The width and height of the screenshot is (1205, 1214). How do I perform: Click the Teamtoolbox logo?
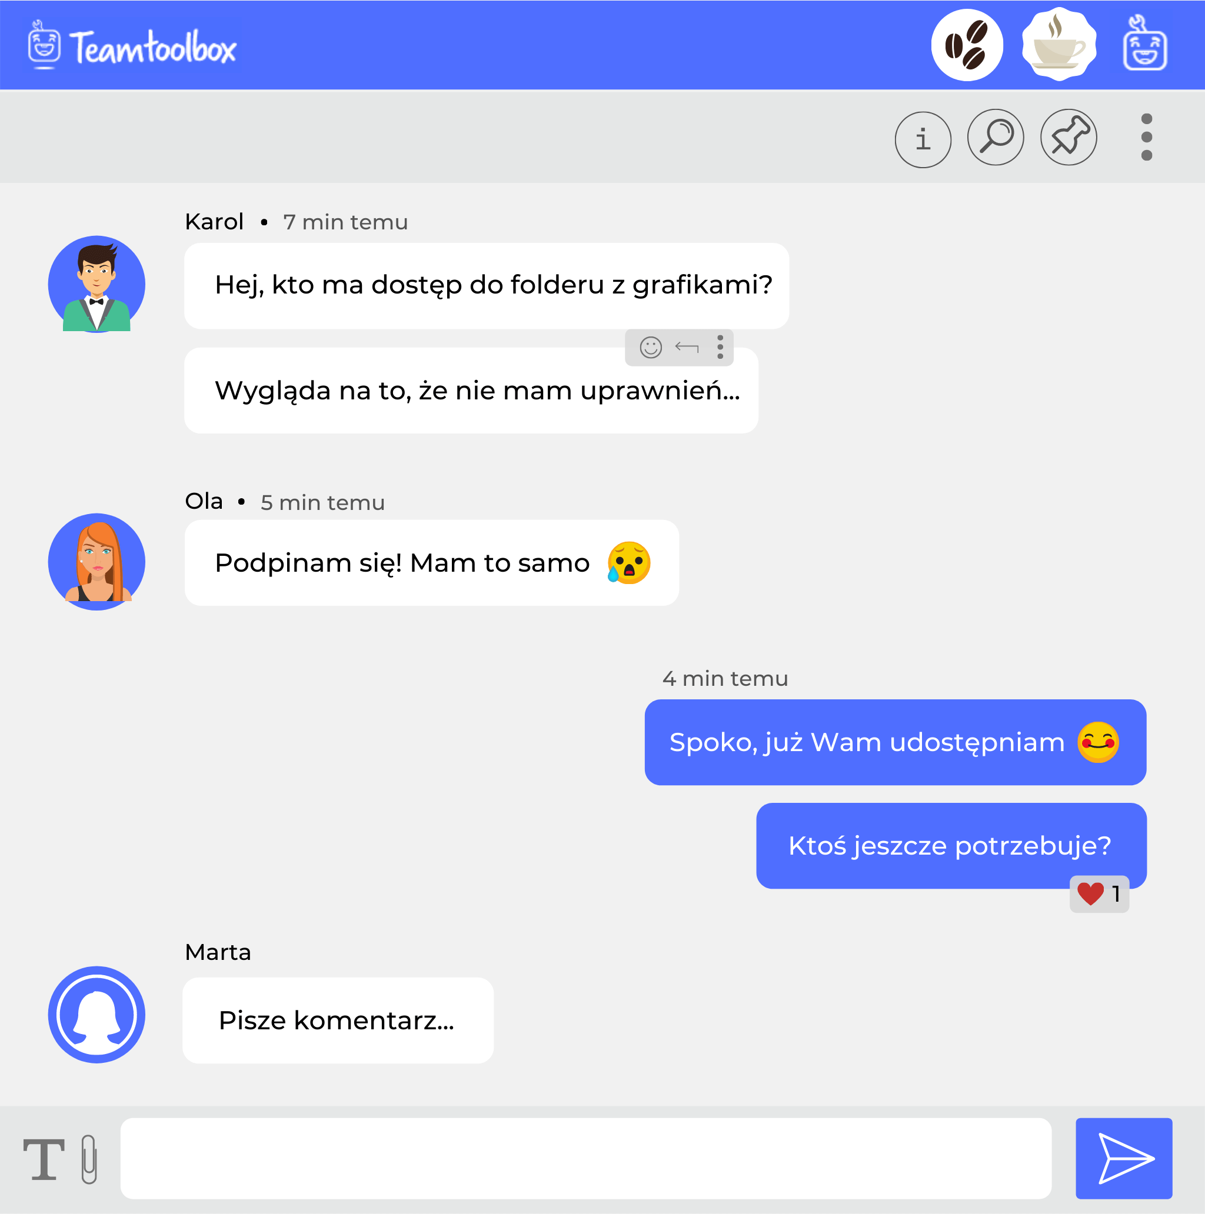[x=132, y=46]
